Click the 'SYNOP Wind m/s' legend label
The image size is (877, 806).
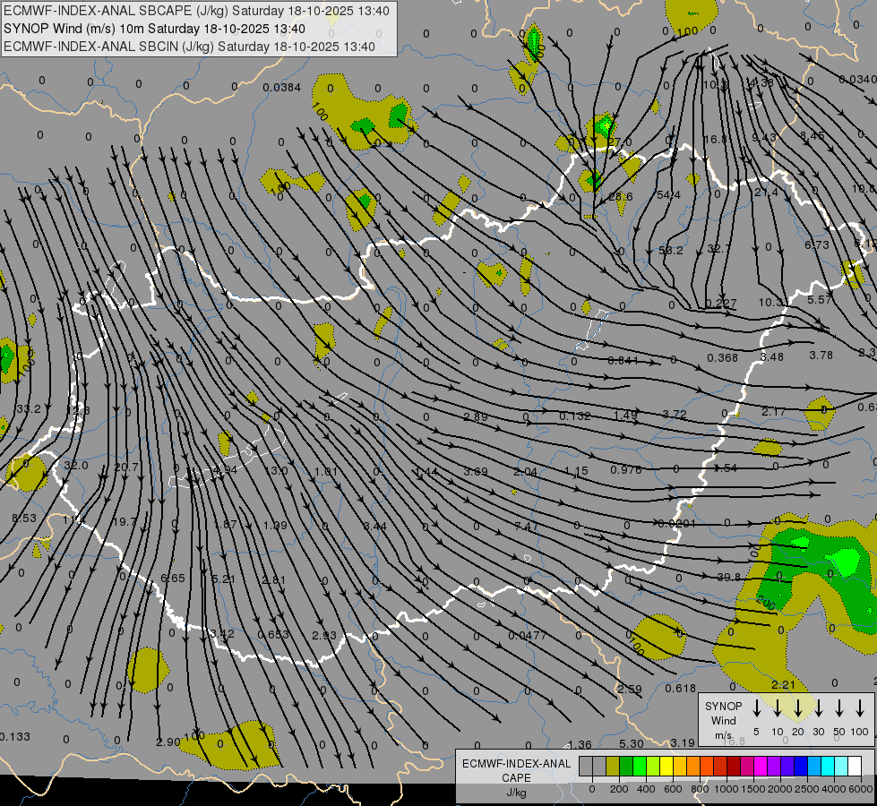723,720
